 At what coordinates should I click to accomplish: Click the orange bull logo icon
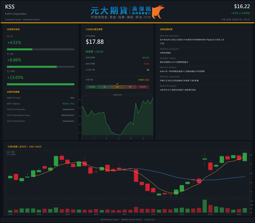158,12
